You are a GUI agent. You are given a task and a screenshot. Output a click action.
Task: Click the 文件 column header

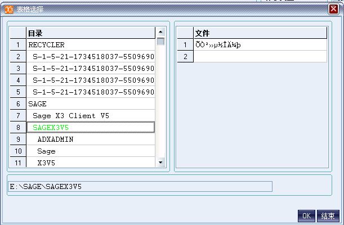[x=260, y=33]
